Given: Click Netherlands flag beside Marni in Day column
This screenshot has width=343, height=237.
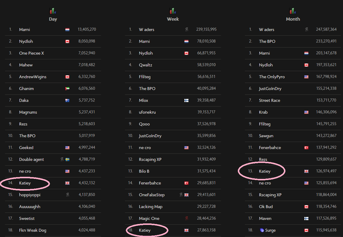Looking at the screenshot, I should click(x=67, y=30).
